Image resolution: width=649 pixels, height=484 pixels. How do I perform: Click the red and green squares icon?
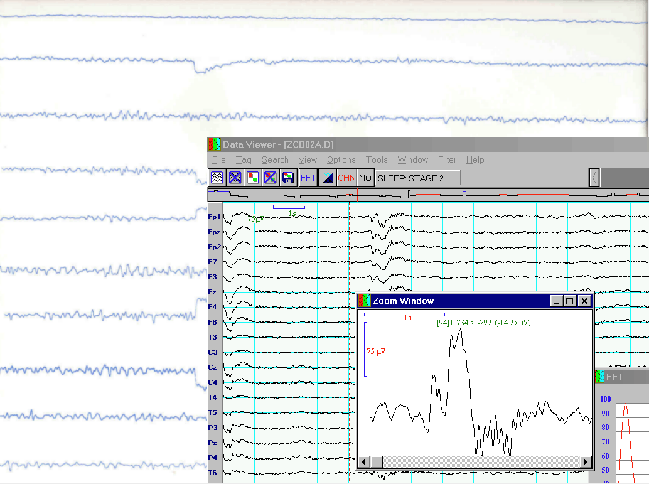pos(252,178)
